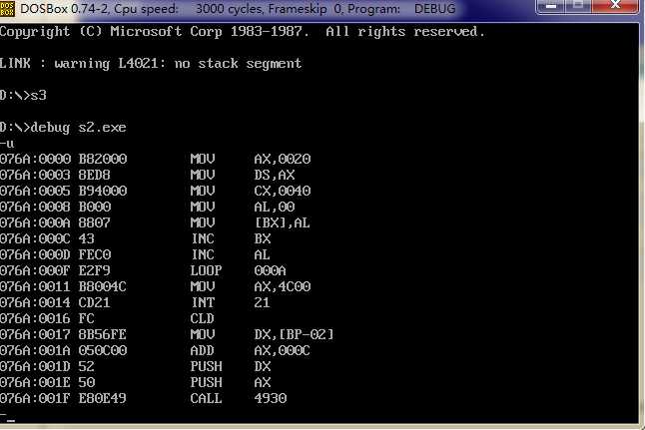Click the 'INT 21' instruction line
The height and width of the screenshot is (430, 645).
click(135, 302)
